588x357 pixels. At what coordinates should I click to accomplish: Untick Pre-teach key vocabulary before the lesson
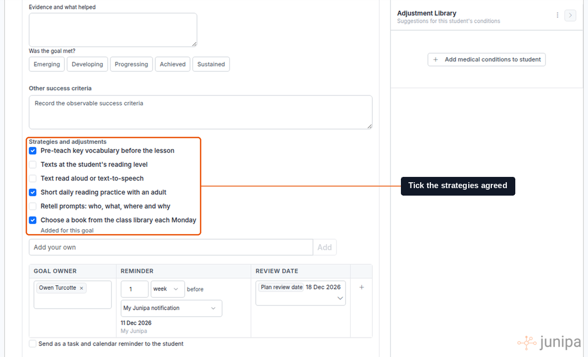point(33,151)
